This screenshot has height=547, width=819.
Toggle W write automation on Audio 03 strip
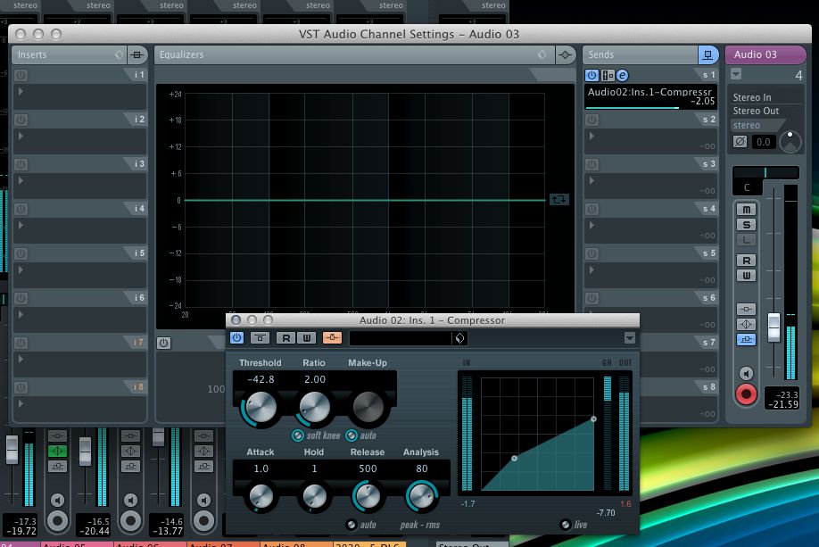pos(746,276)
